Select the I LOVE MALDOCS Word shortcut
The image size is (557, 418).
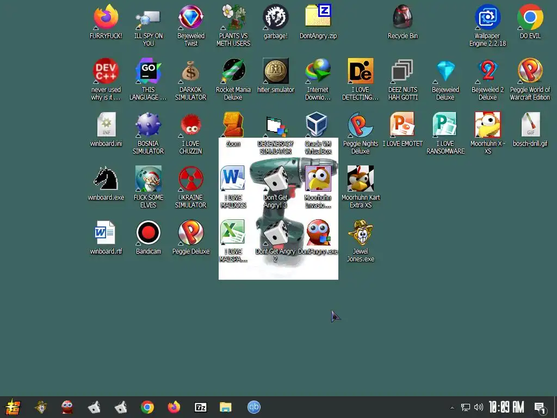[233, 187]
